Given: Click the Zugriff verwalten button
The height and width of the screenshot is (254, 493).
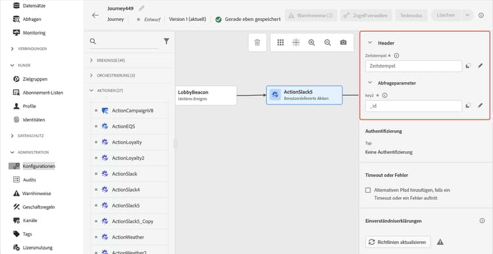Looking at the screenshot, I should pyautogui.click(x=366, y=15).
